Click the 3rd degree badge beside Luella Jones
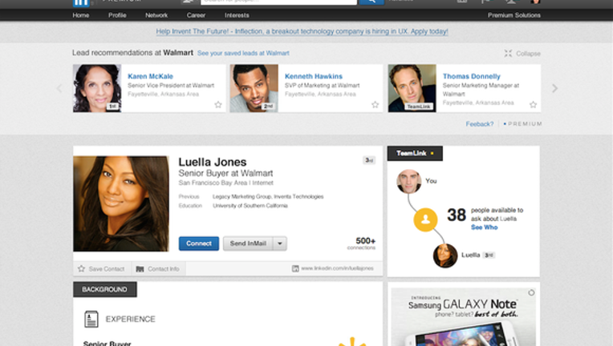Image resolution: width=613 pixels, height=346 pixels. (x=369, y=160)
